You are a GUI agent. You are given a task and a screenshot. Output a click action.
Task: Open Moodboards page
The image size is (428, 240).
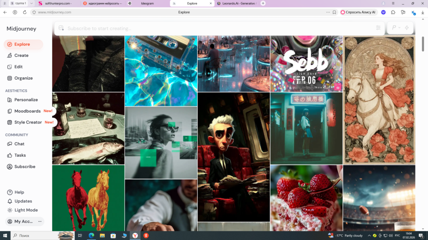27,111
